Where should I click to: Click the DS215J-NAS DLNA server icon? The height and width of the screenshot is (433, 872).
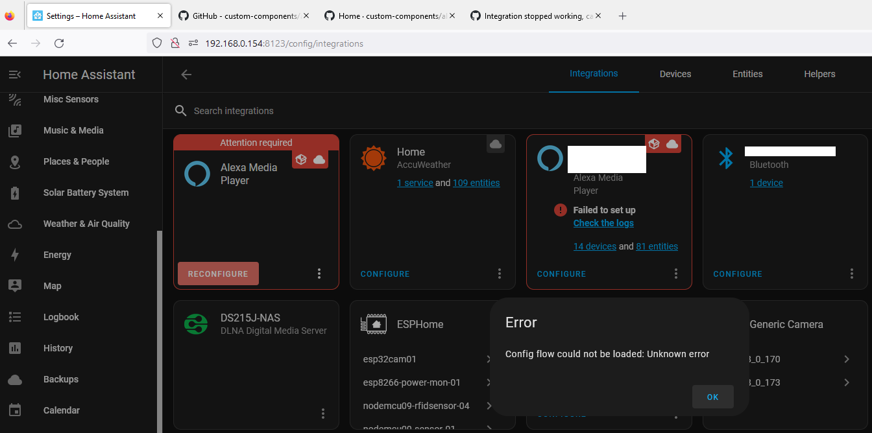195,323
